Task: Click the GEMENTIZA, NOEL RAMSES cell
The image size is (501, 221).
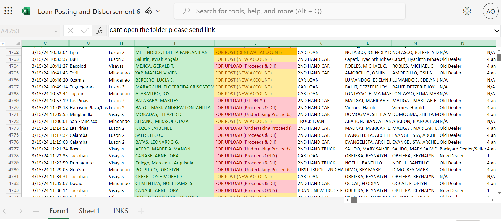Action: [174, 183]
